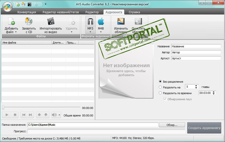This screenshot has height=142, width=225.
Task: Click the previous track button
Action: click(24, 115)
